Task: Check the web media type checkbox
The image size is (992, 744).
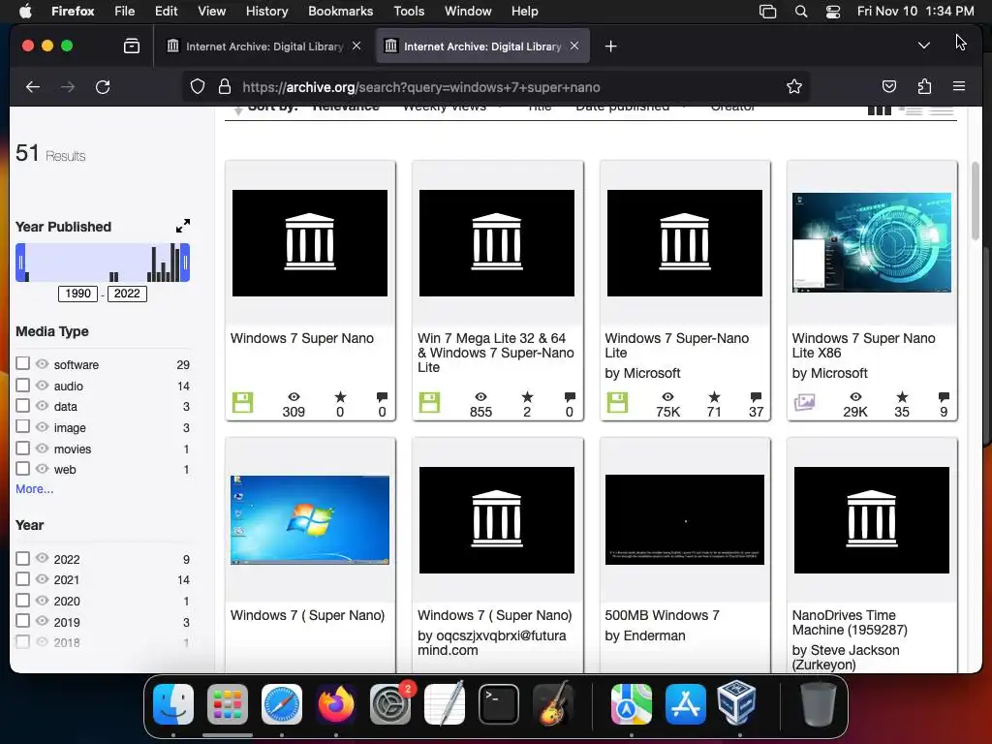Action: coord(23,469)
